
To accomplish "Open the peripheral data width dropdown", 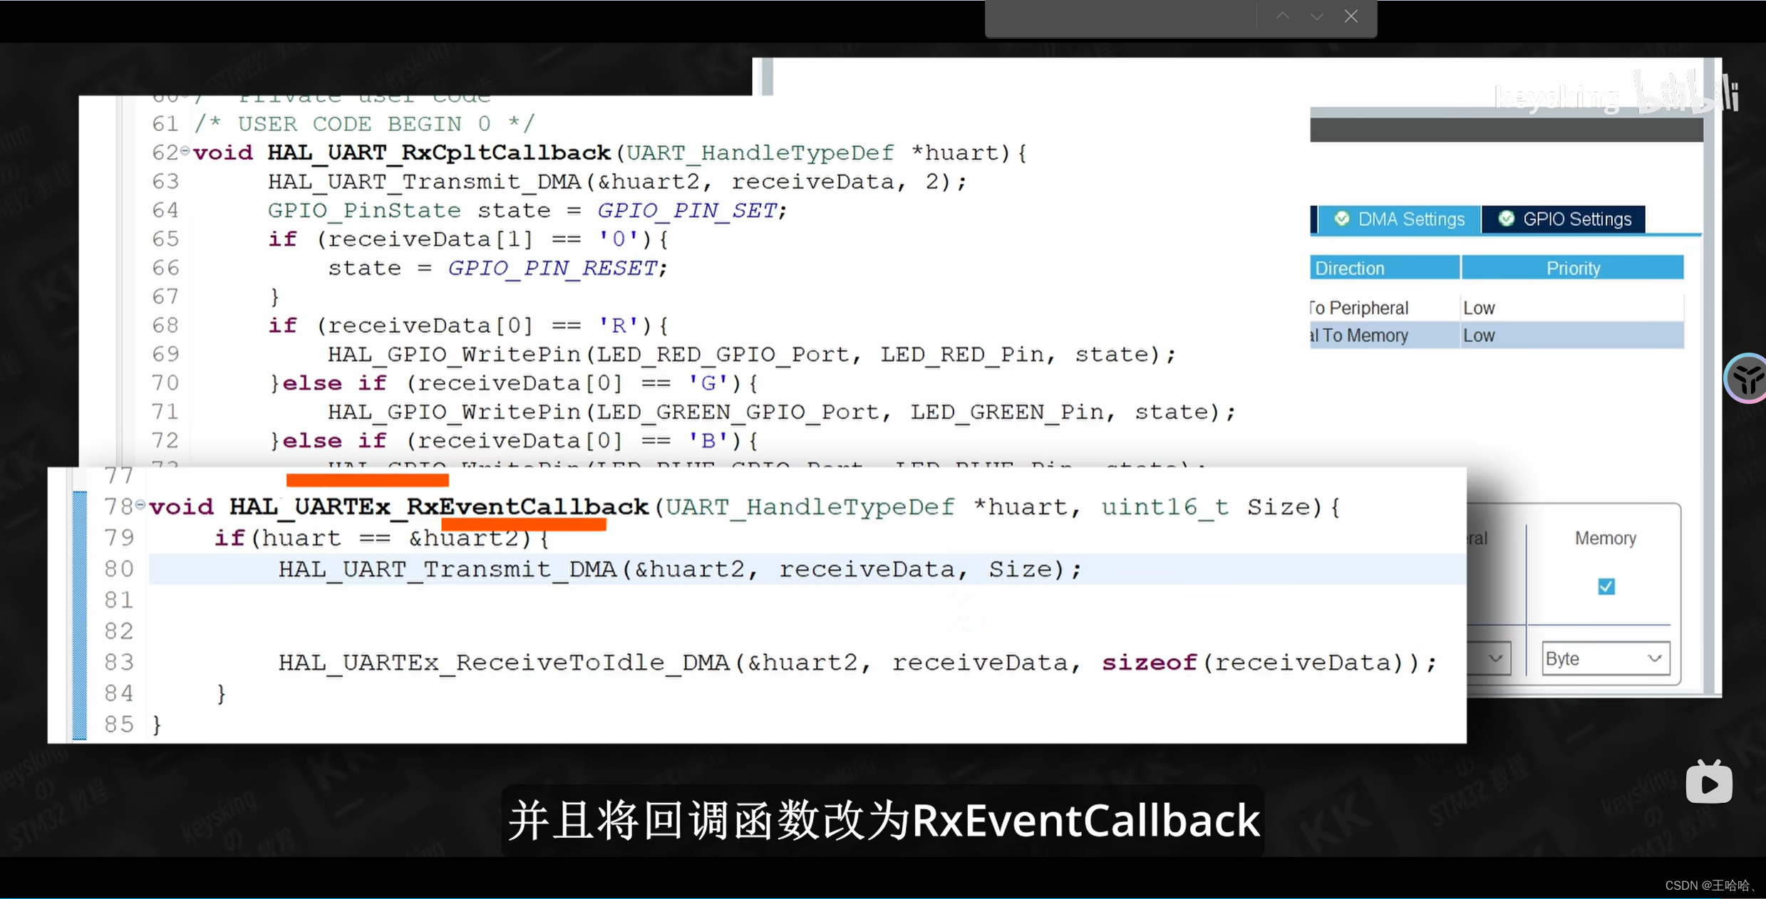I will pyautogui.click(x=1489, y=659).
